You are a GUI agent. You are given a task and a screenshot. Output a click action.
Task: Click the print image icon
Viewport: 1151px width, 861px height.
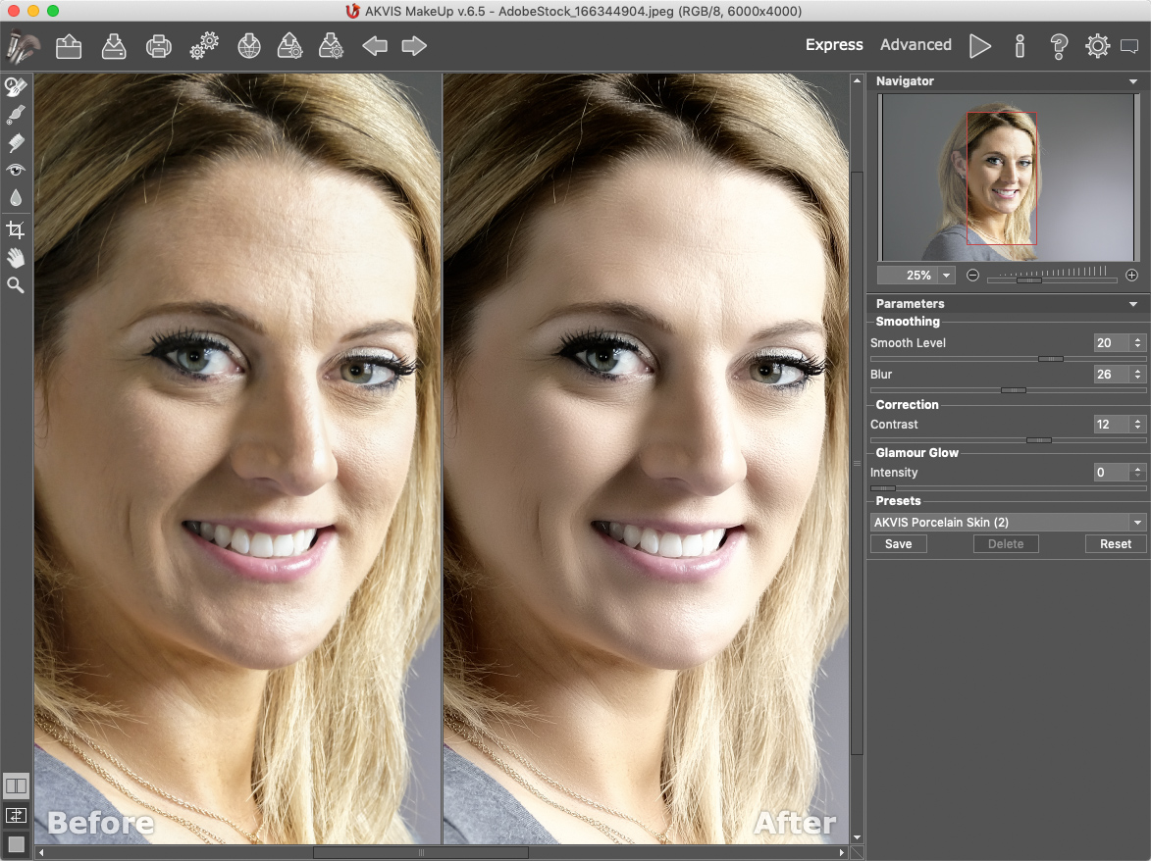tap(159, 45)
